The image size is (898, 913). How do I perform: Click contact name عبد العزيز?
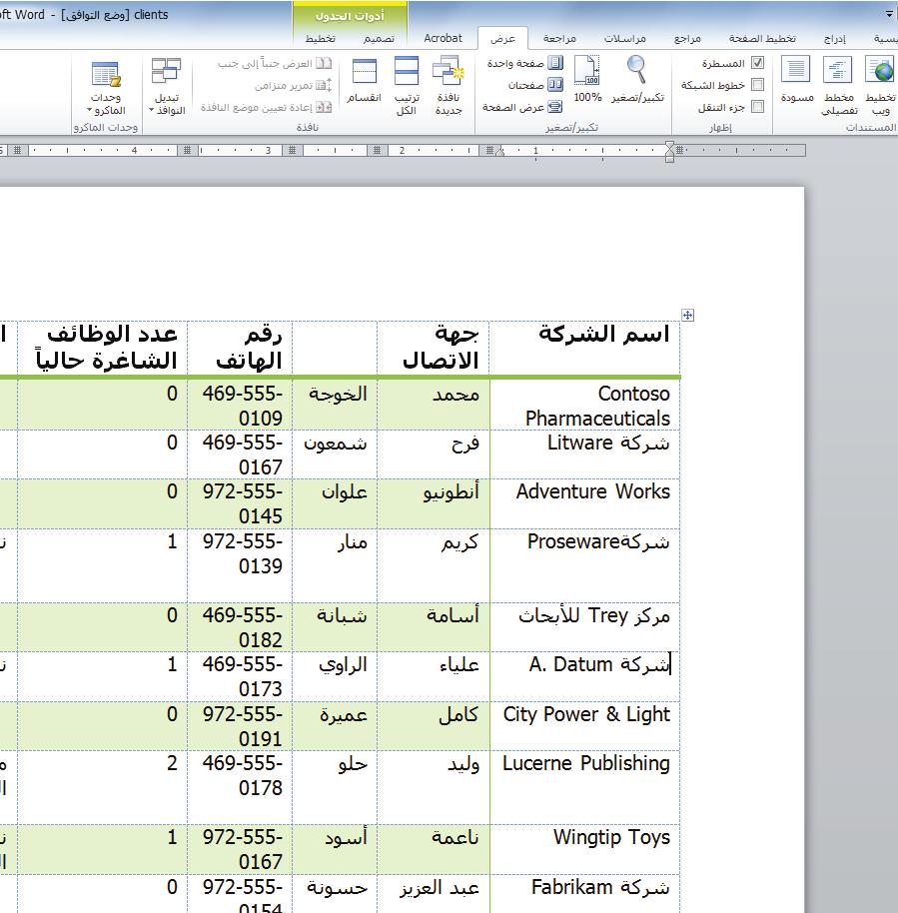coord(440,888)
